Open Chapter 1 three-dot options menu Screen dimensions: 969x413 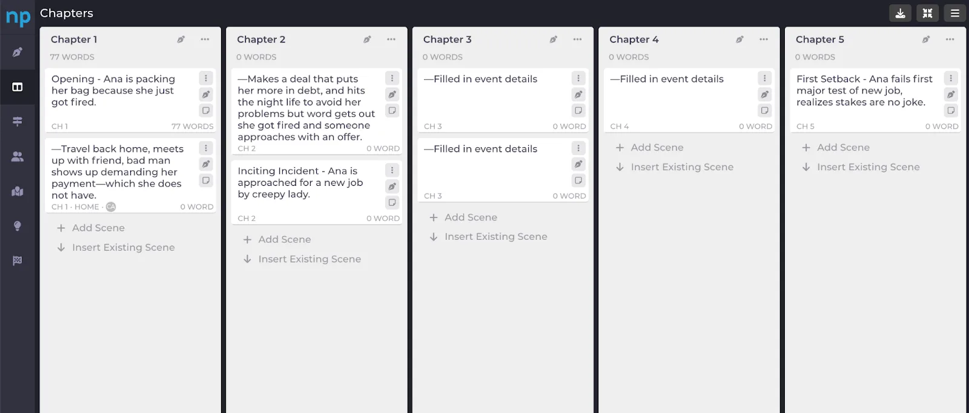pos(205,39)
